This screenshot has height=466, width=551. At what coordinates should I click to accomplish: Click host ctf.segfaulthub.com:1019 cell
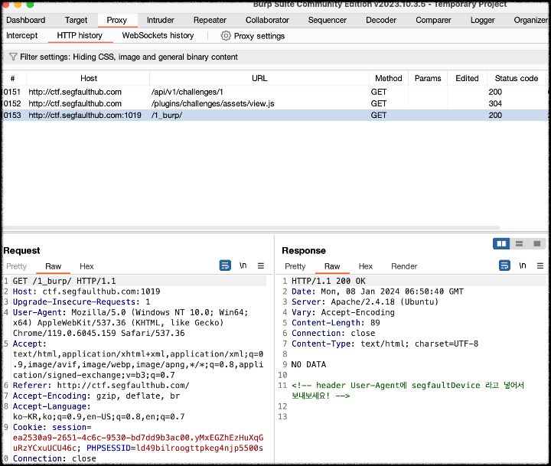click(85, 116)
